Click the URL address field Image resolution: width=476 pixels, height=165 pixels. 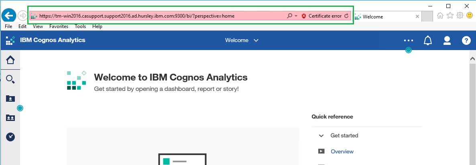161,16
